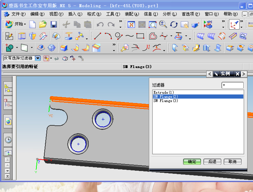Expand the selection filter dropdown
This screenshot has height=192, width=253.
(38, 58)
